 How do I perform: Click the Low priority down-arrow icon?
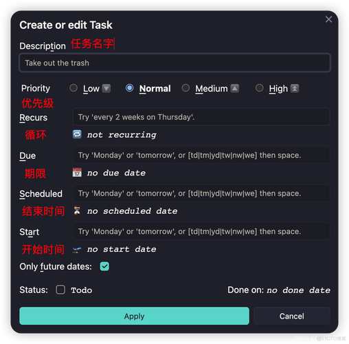pos(106,88)
